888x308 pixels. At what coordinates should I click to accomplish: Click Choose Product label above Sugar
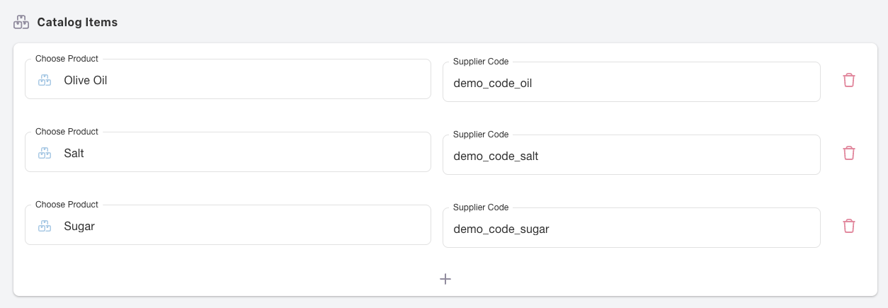(67, 205)
